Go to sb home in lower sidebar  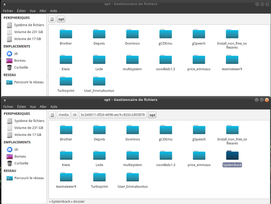tap(12, 150)
